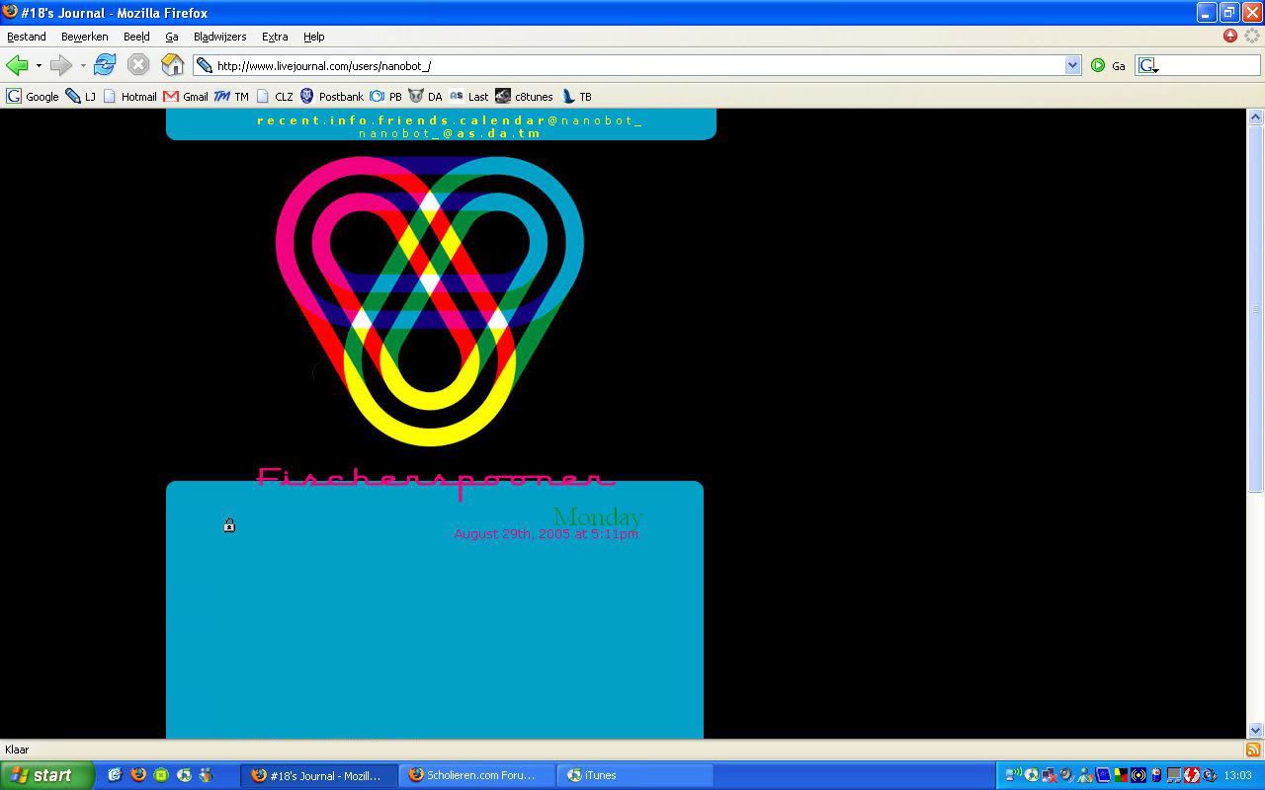Click the red update notification icon

(1230, 36)
